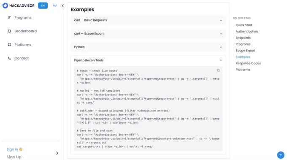
Task: Copy the Pipe to Recon Tools code
Action: pyautogui.click(x=218, y=71)
